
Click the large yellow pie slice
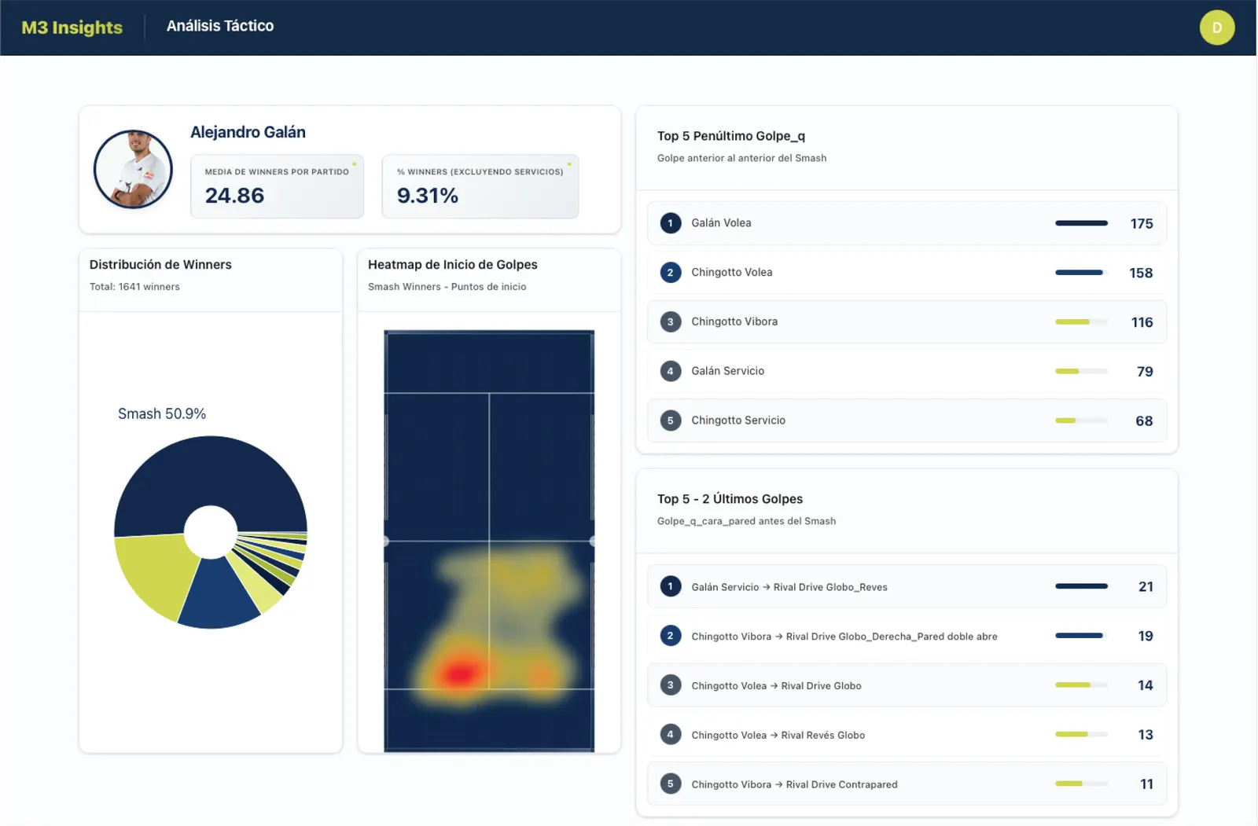157,574
